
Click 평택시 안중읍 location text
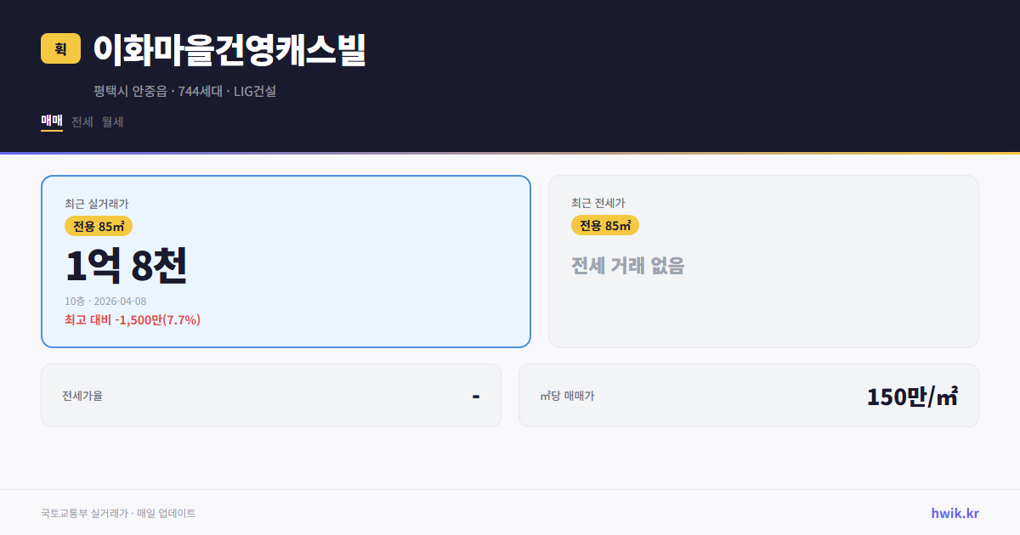(130, 91)
